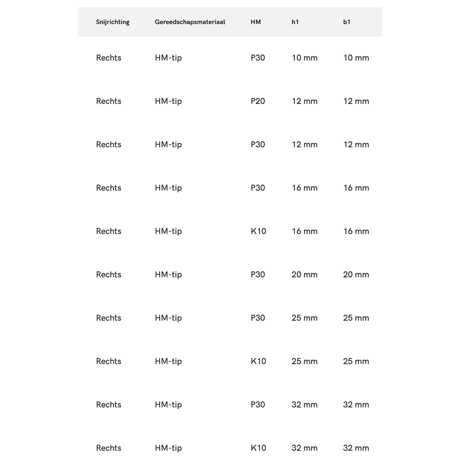Image resolution: width=460 pixels, height=460 pixels.
Task: Click HM-tip in the P20 row
Action: (x=168, y=101)
